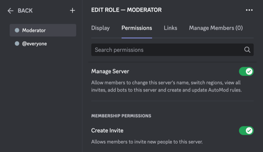The width and height of the screenshot is (263, 152).
Task: Click the Moderator role color dot
Action: point(17,30)
